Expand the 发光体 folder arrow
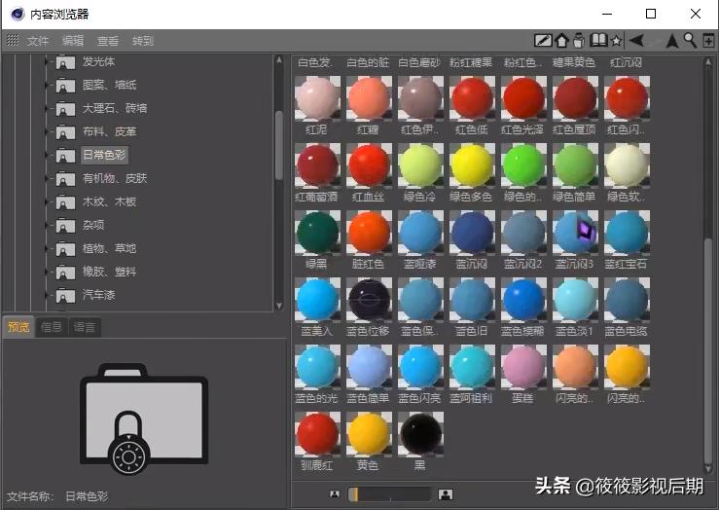This screenshot has width=719, height=510. (47, 61)
